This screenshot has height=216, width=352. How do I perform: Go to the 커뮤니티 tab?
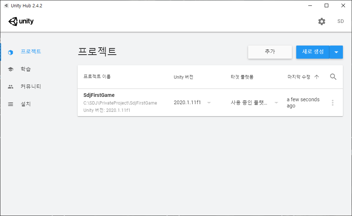(x=31, y=86)
